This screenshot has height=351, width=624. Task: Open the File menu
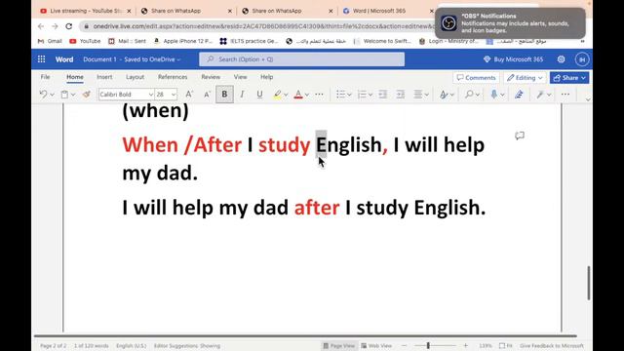pyautogui.click(x=46, y=77)
